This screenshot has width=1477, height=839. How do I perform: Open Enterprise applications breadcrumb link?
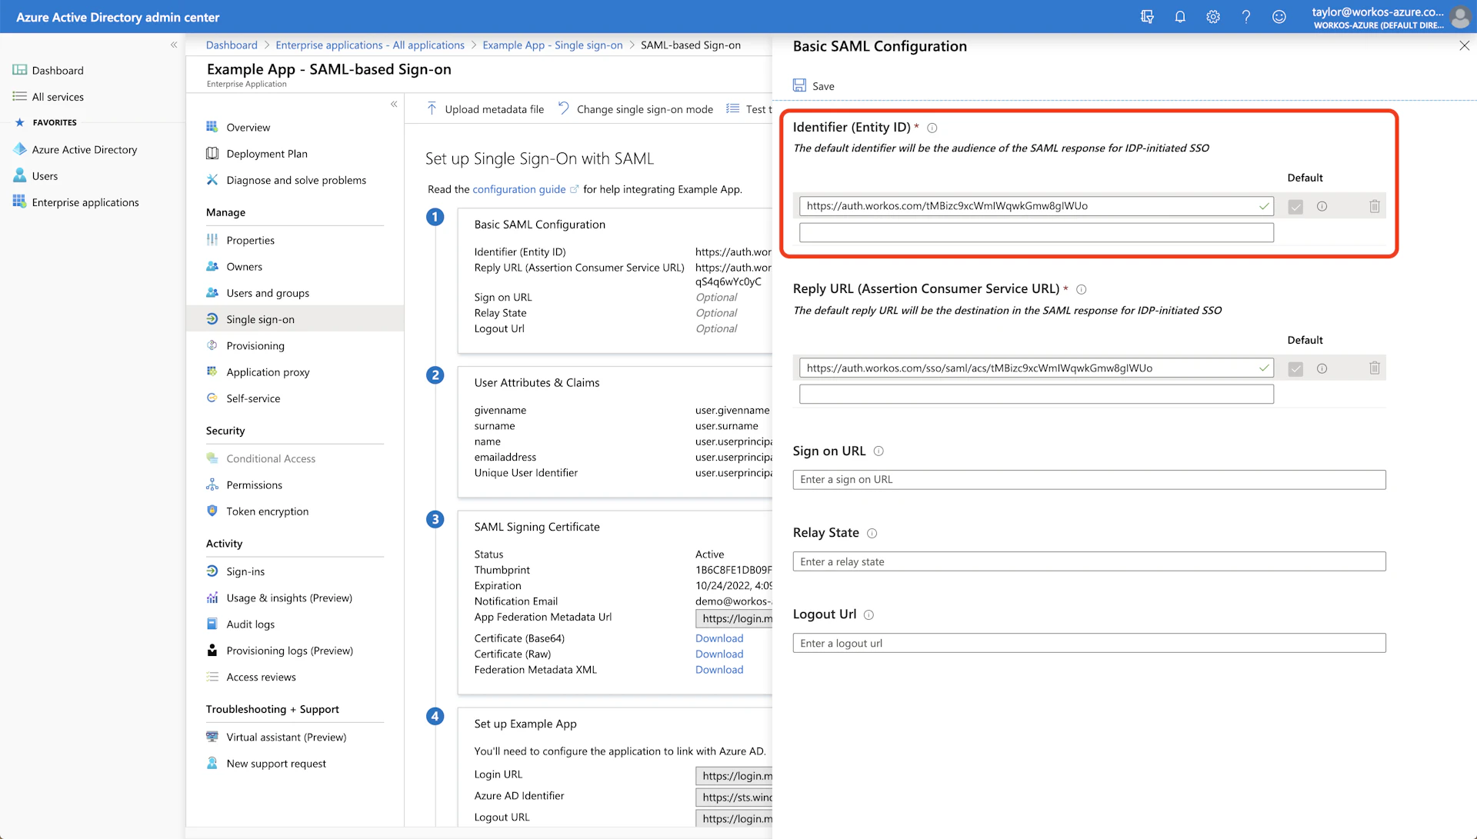click(x=370, y=45)
